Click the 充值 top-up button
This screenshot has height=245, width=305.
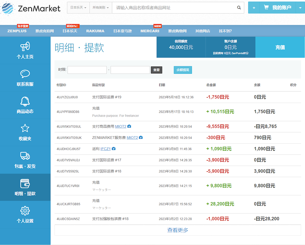(280, 47)
